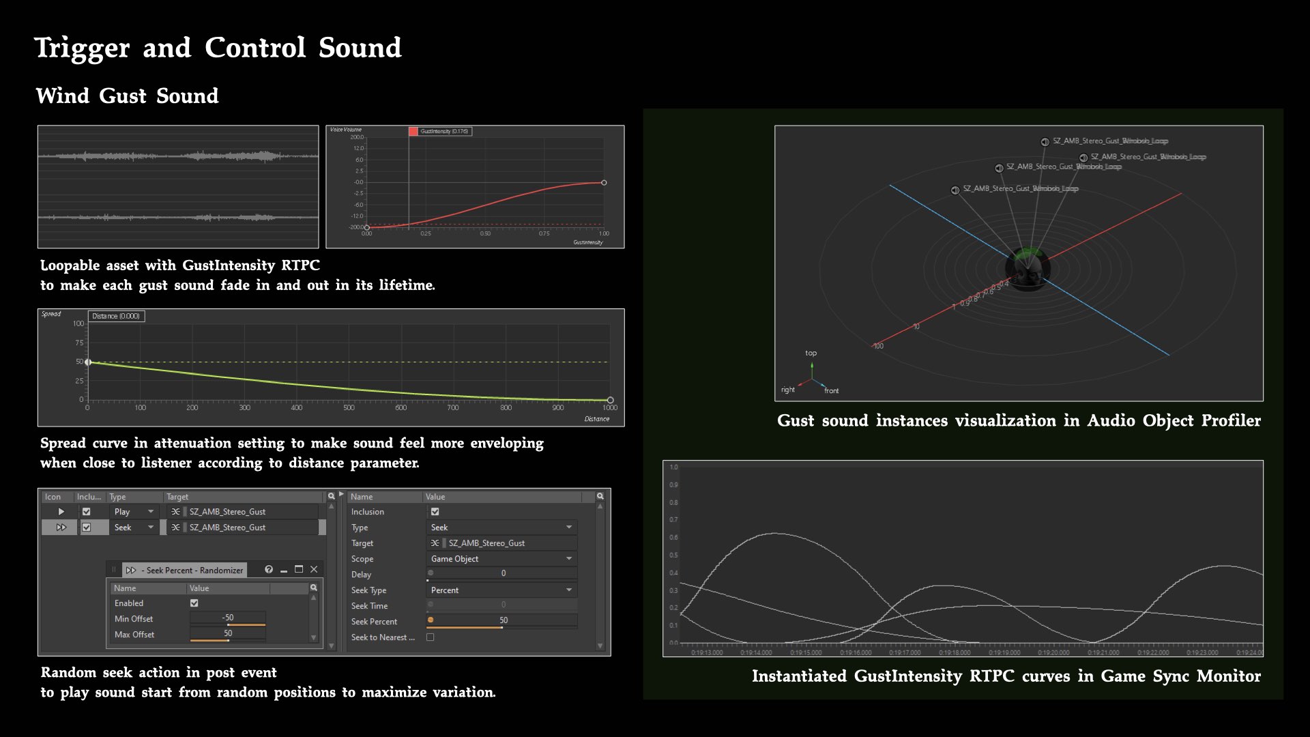Click the randomizer icon beside the Delay value
This screenshot has width=1310, height=737.
pyautogui.click(x=431, y=573)
